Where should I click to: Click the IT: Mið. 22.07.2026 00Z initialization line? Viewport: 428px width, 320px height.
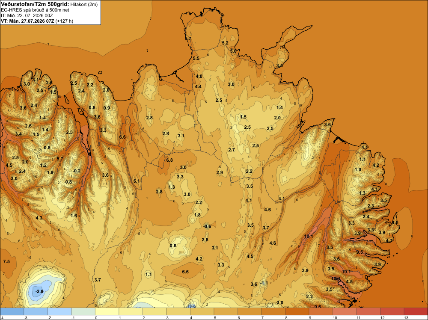click(27, 15)
